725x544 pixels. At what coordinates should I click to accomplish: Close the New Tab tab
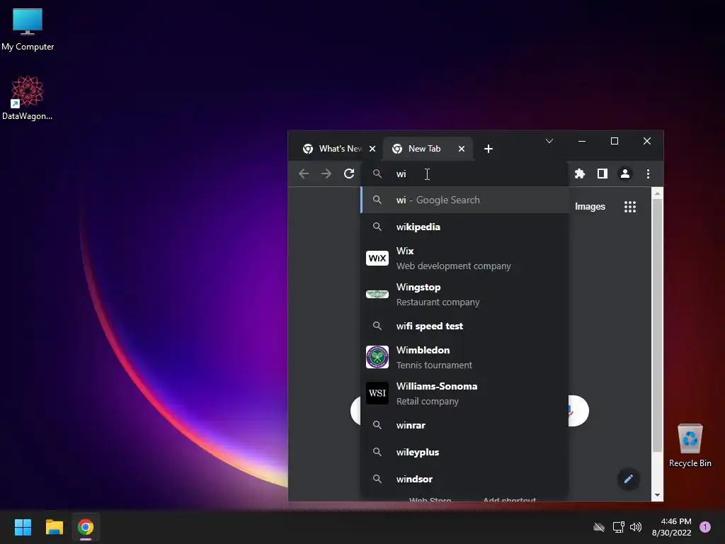[x=462, y=149]
